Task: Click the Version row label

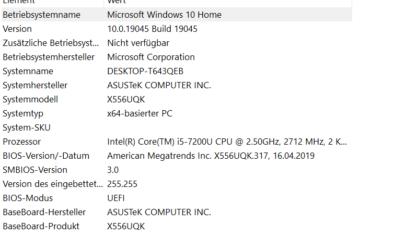Action: 17,29
